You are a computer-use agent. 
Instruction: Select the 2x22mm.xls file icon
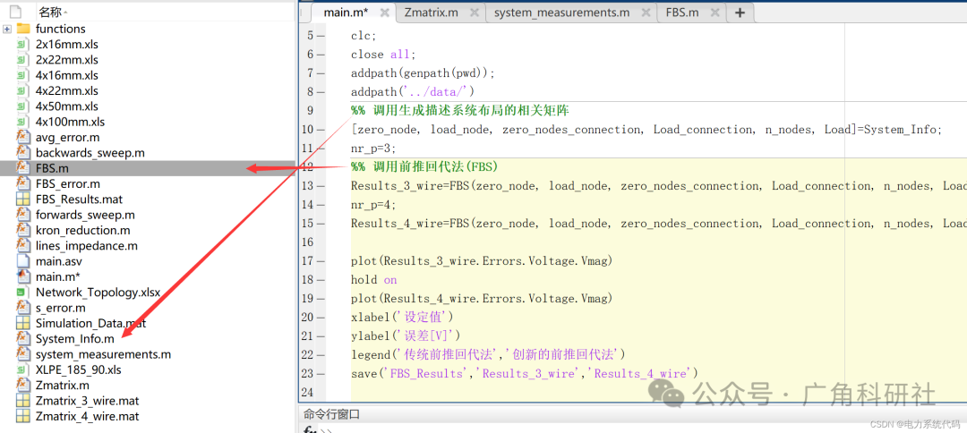click(x=22, y=60)
